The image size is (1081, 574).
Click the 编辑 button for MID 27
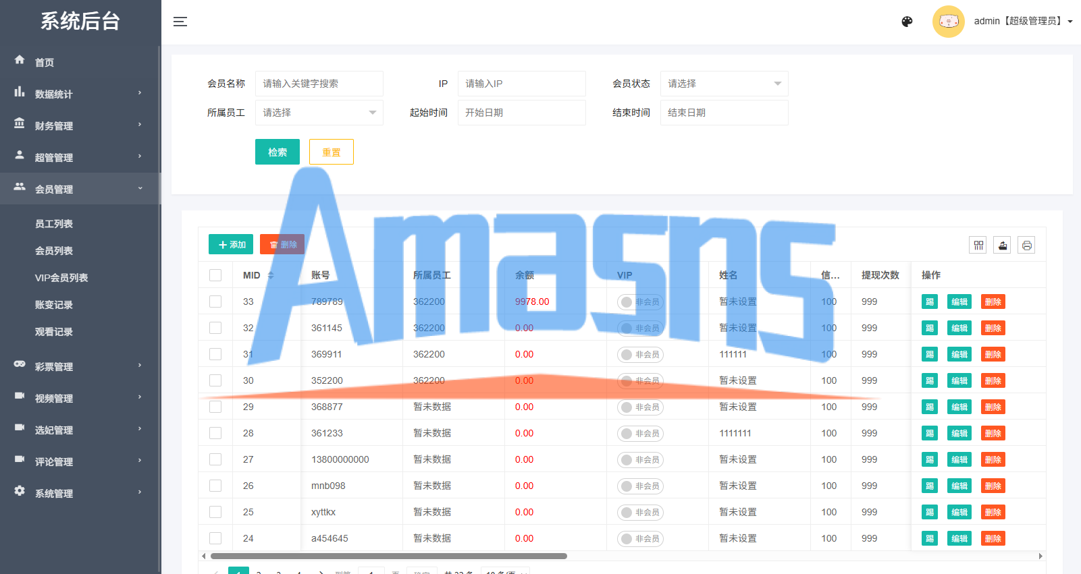(x=959, y=459)
